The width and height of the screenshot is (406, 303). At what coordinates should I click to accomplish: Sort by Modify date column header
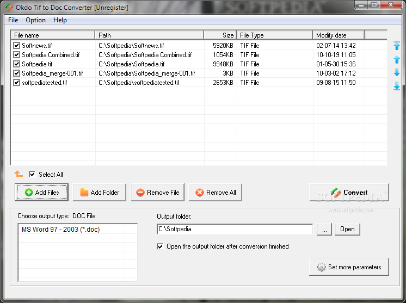click(339, 35)
